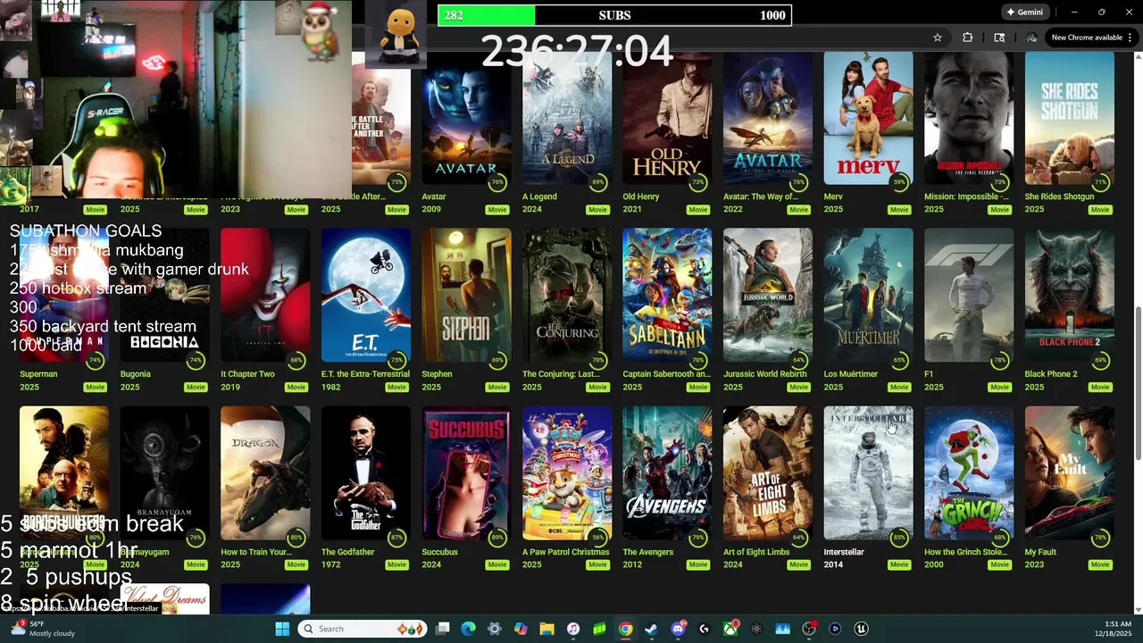Open the Avatar: The Way of Water poster

(768, 118)
